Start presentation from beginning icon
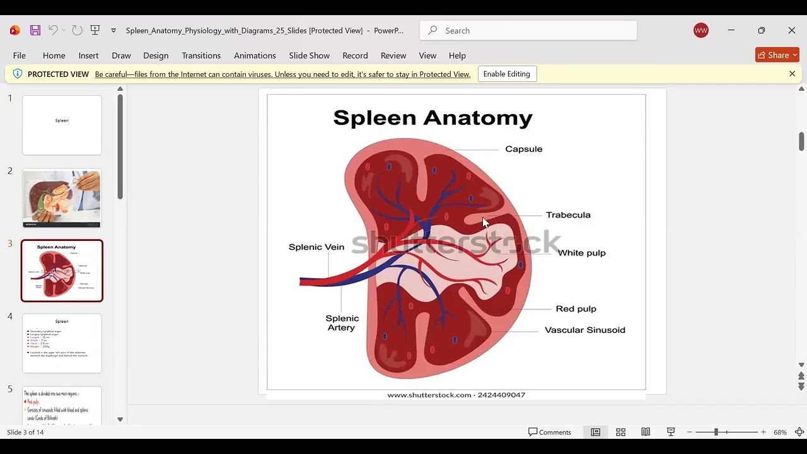Viewport: 807px width, 454px height. (x=95, y=30)
